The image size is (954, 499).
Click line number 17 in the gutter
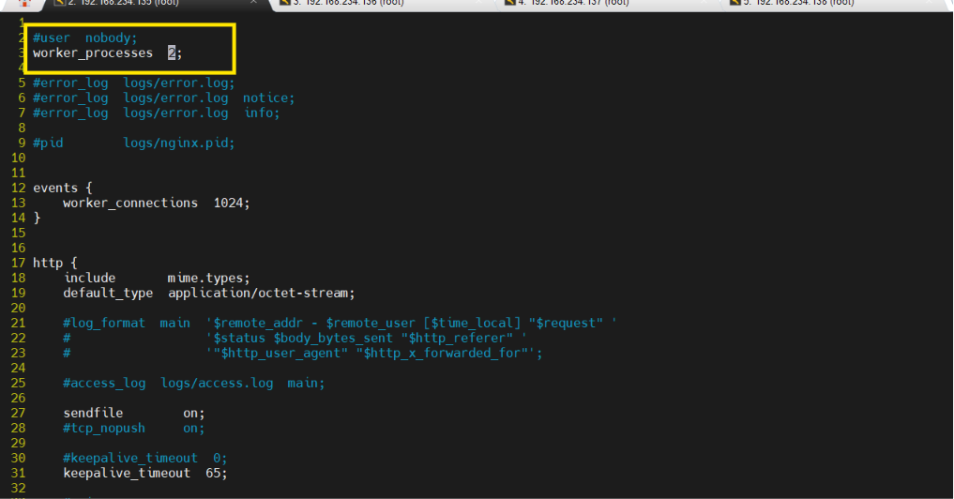[x=18, y=263]
